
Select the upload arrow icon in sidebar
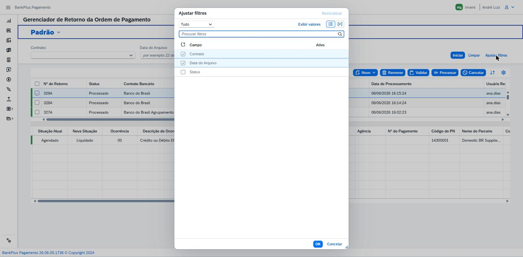9,99
